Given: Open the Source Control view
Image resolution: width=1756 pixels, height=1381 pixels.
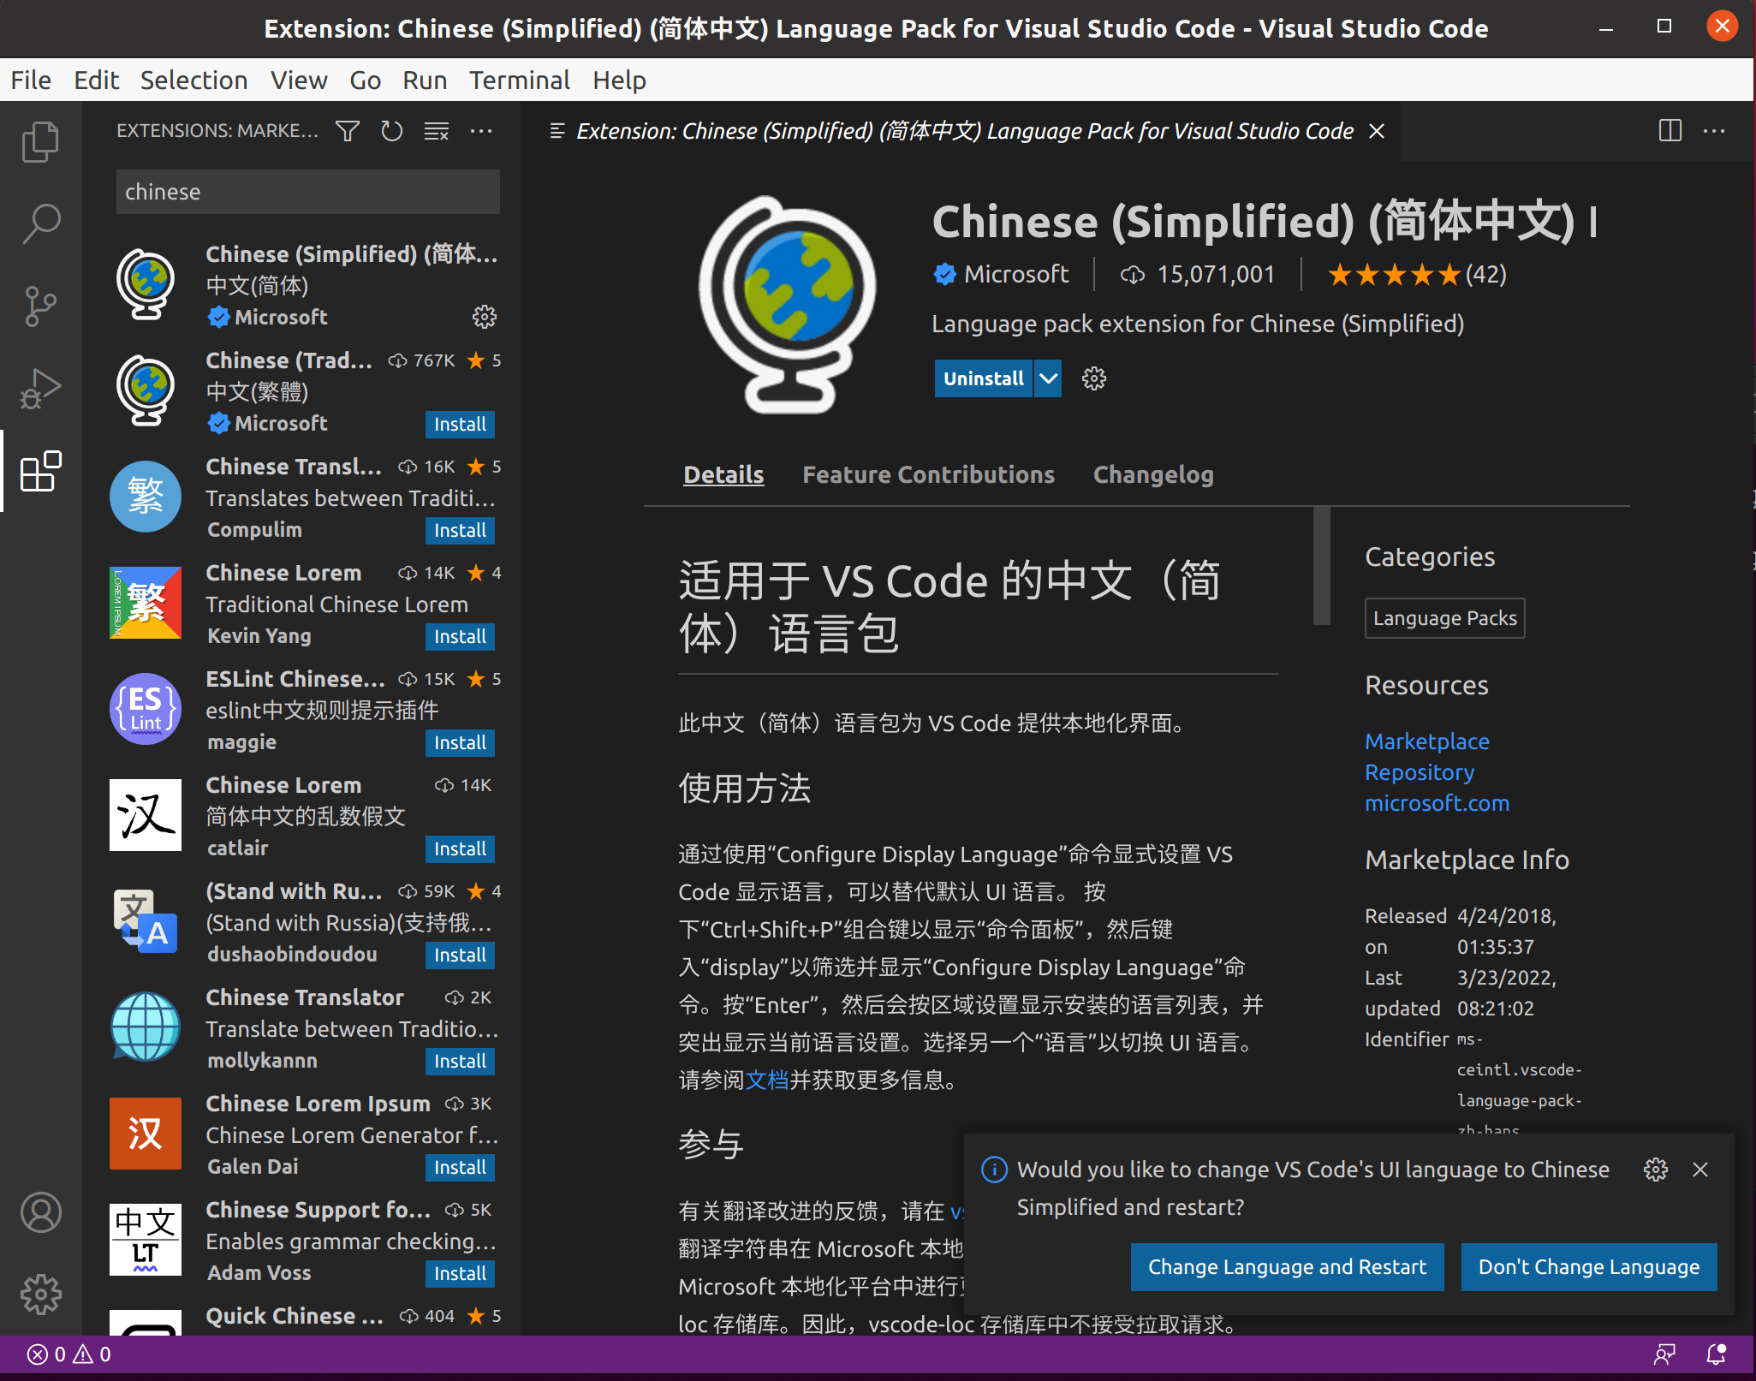Looking at the screenshot, I should [x=40, y=306].
